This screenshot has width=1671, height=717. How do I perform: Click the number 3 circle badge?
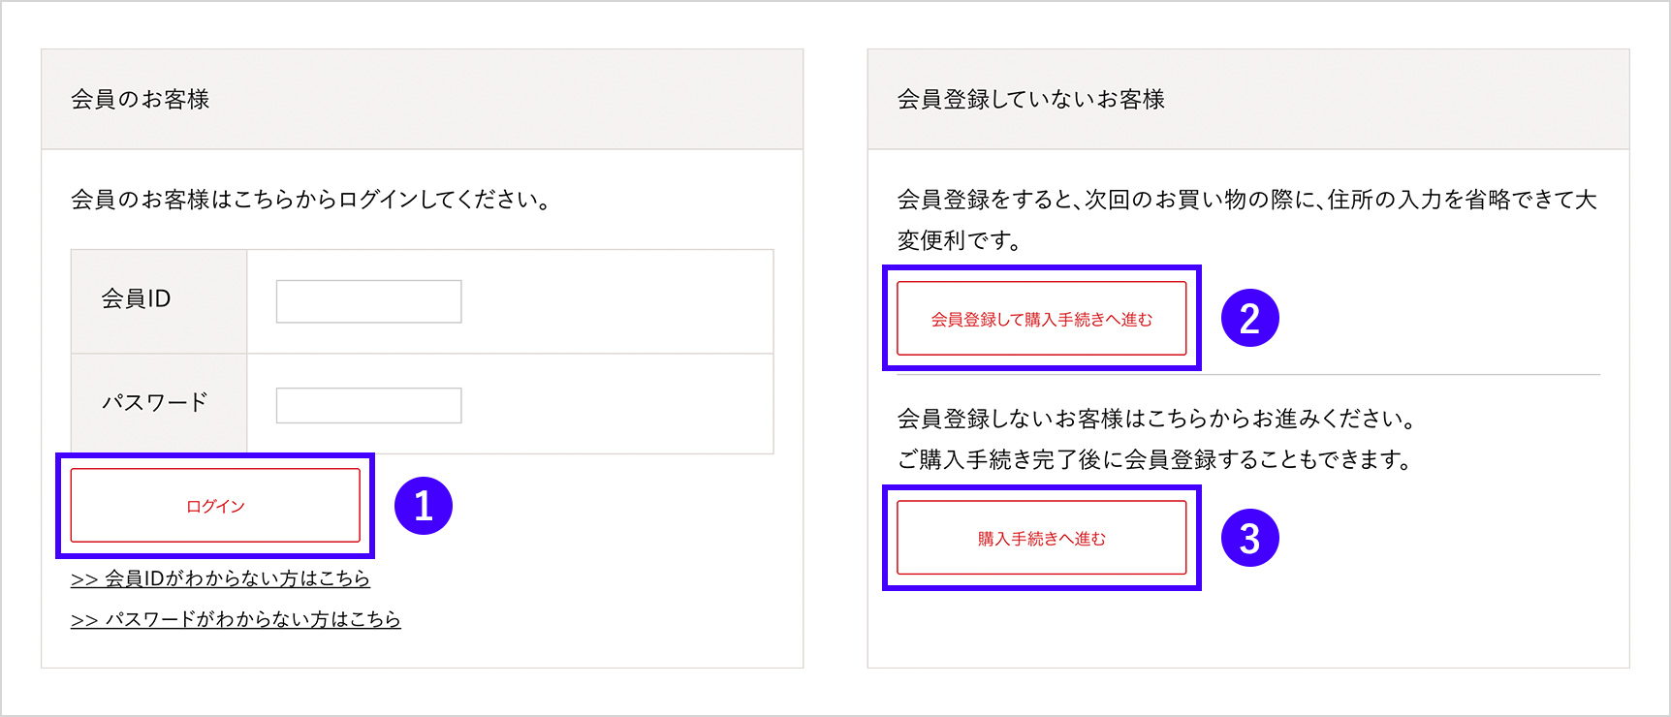1249,539
